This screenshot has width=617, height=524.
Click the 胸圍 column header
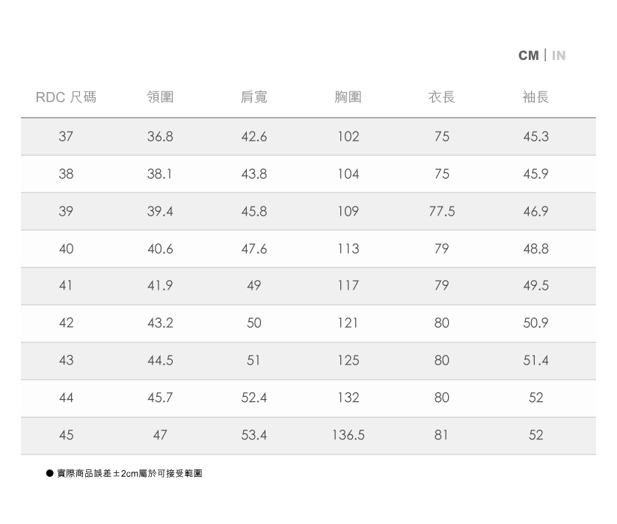click(x=349, y=97)
